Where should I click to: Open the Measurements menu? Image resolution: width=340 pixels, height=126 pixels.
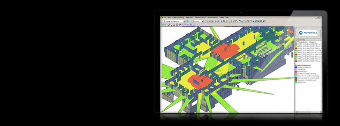click(213, 18)
